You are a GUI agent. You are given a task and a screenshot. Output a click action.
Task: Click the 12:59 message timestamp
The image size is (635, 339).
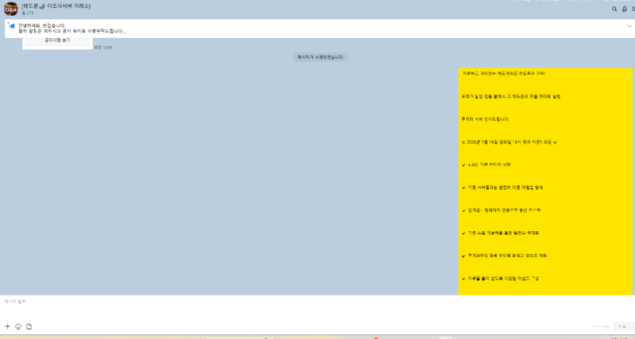pyautogui.click(x=103, y=48)
